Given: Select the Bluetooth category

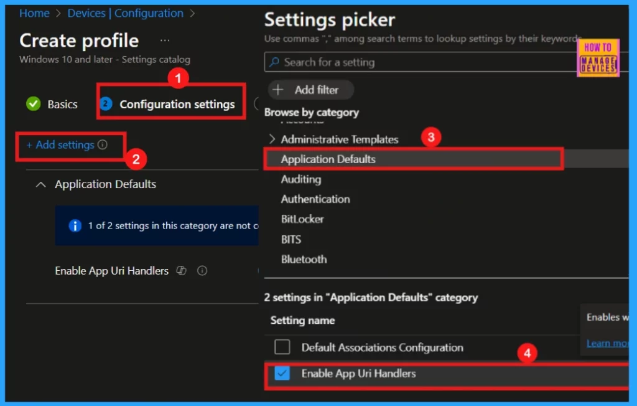Looking at the screenshot, I should (304, 259).
